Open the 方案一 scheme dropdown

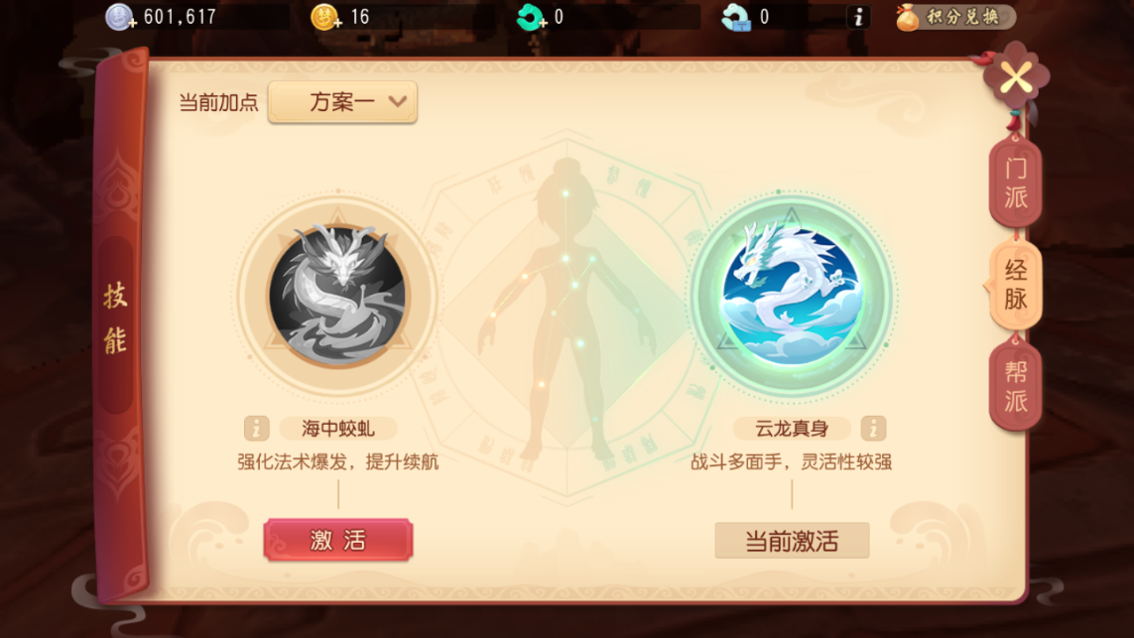click(342, 102)
